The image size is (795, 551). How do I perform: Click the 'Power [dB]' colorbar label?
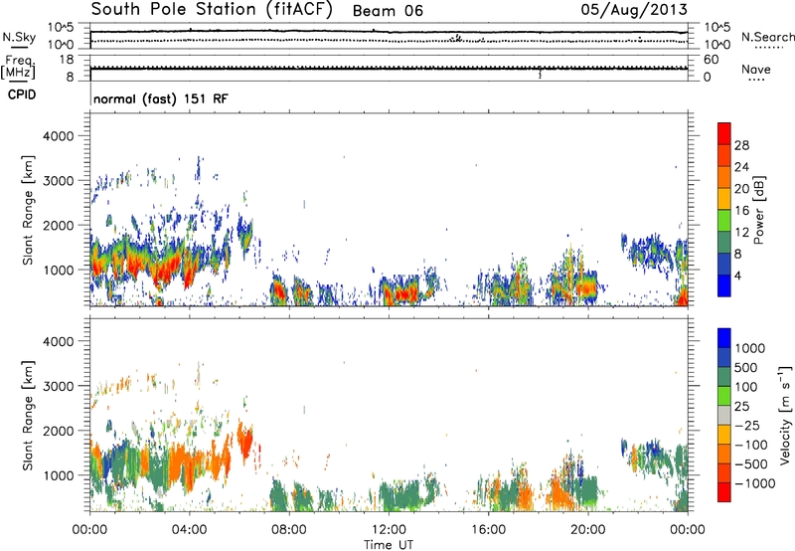coord(758,210)
